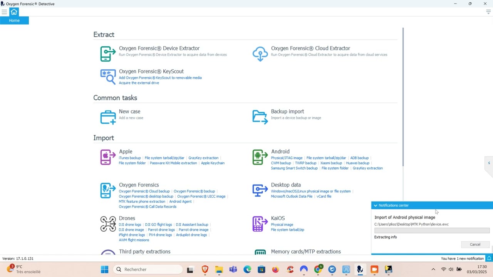Image resolution: width=493 pixels, height=277 pixels.
Task: Import AWM flight missions
Action: pyautogui.click(x=134, y=240)
